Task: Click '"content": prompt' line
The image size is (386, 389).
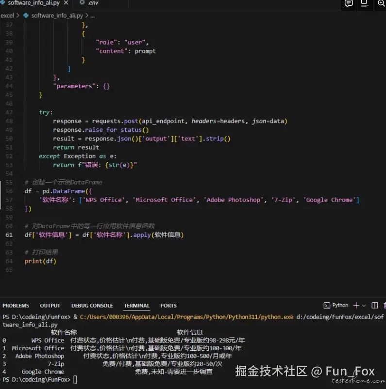Action: pos(126,51)
